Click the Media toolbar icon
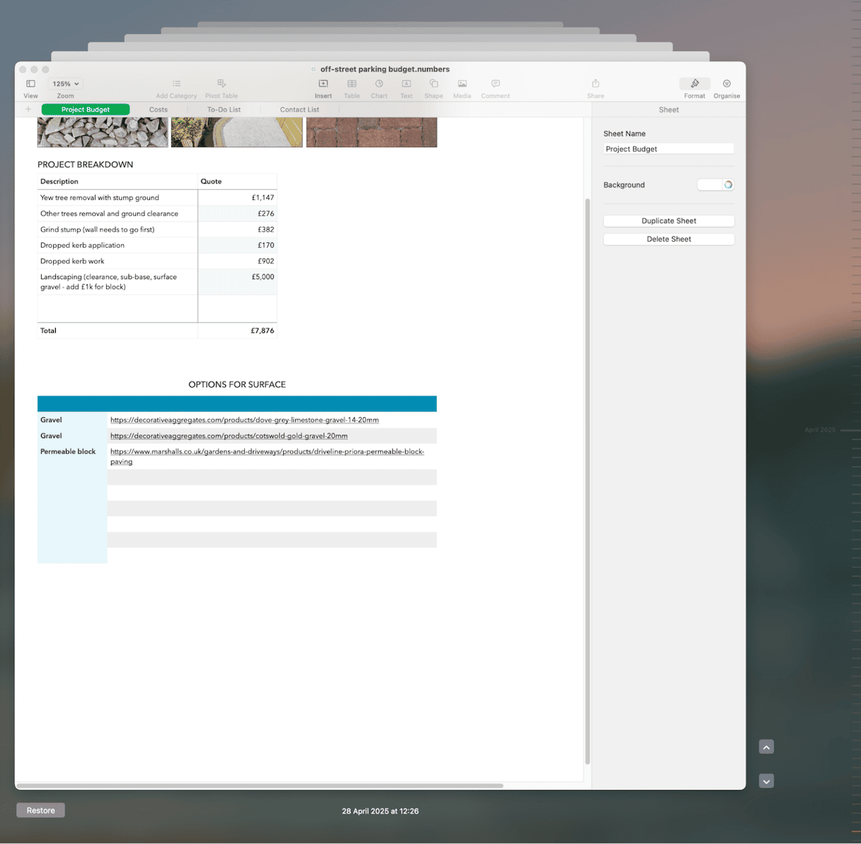861x844 pixels. point(462,84)
